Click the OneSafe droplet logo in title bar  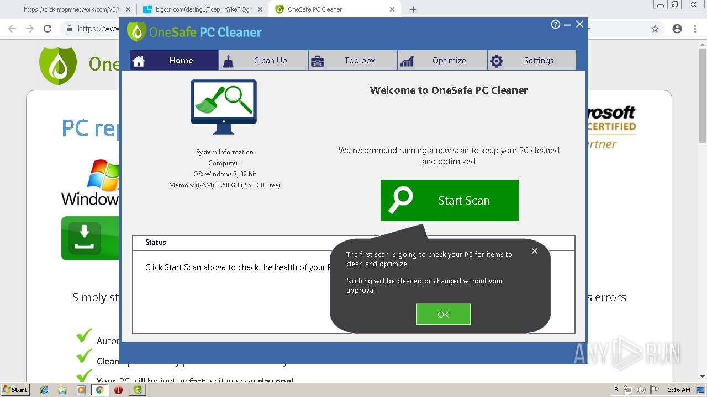tap(136, 31)
